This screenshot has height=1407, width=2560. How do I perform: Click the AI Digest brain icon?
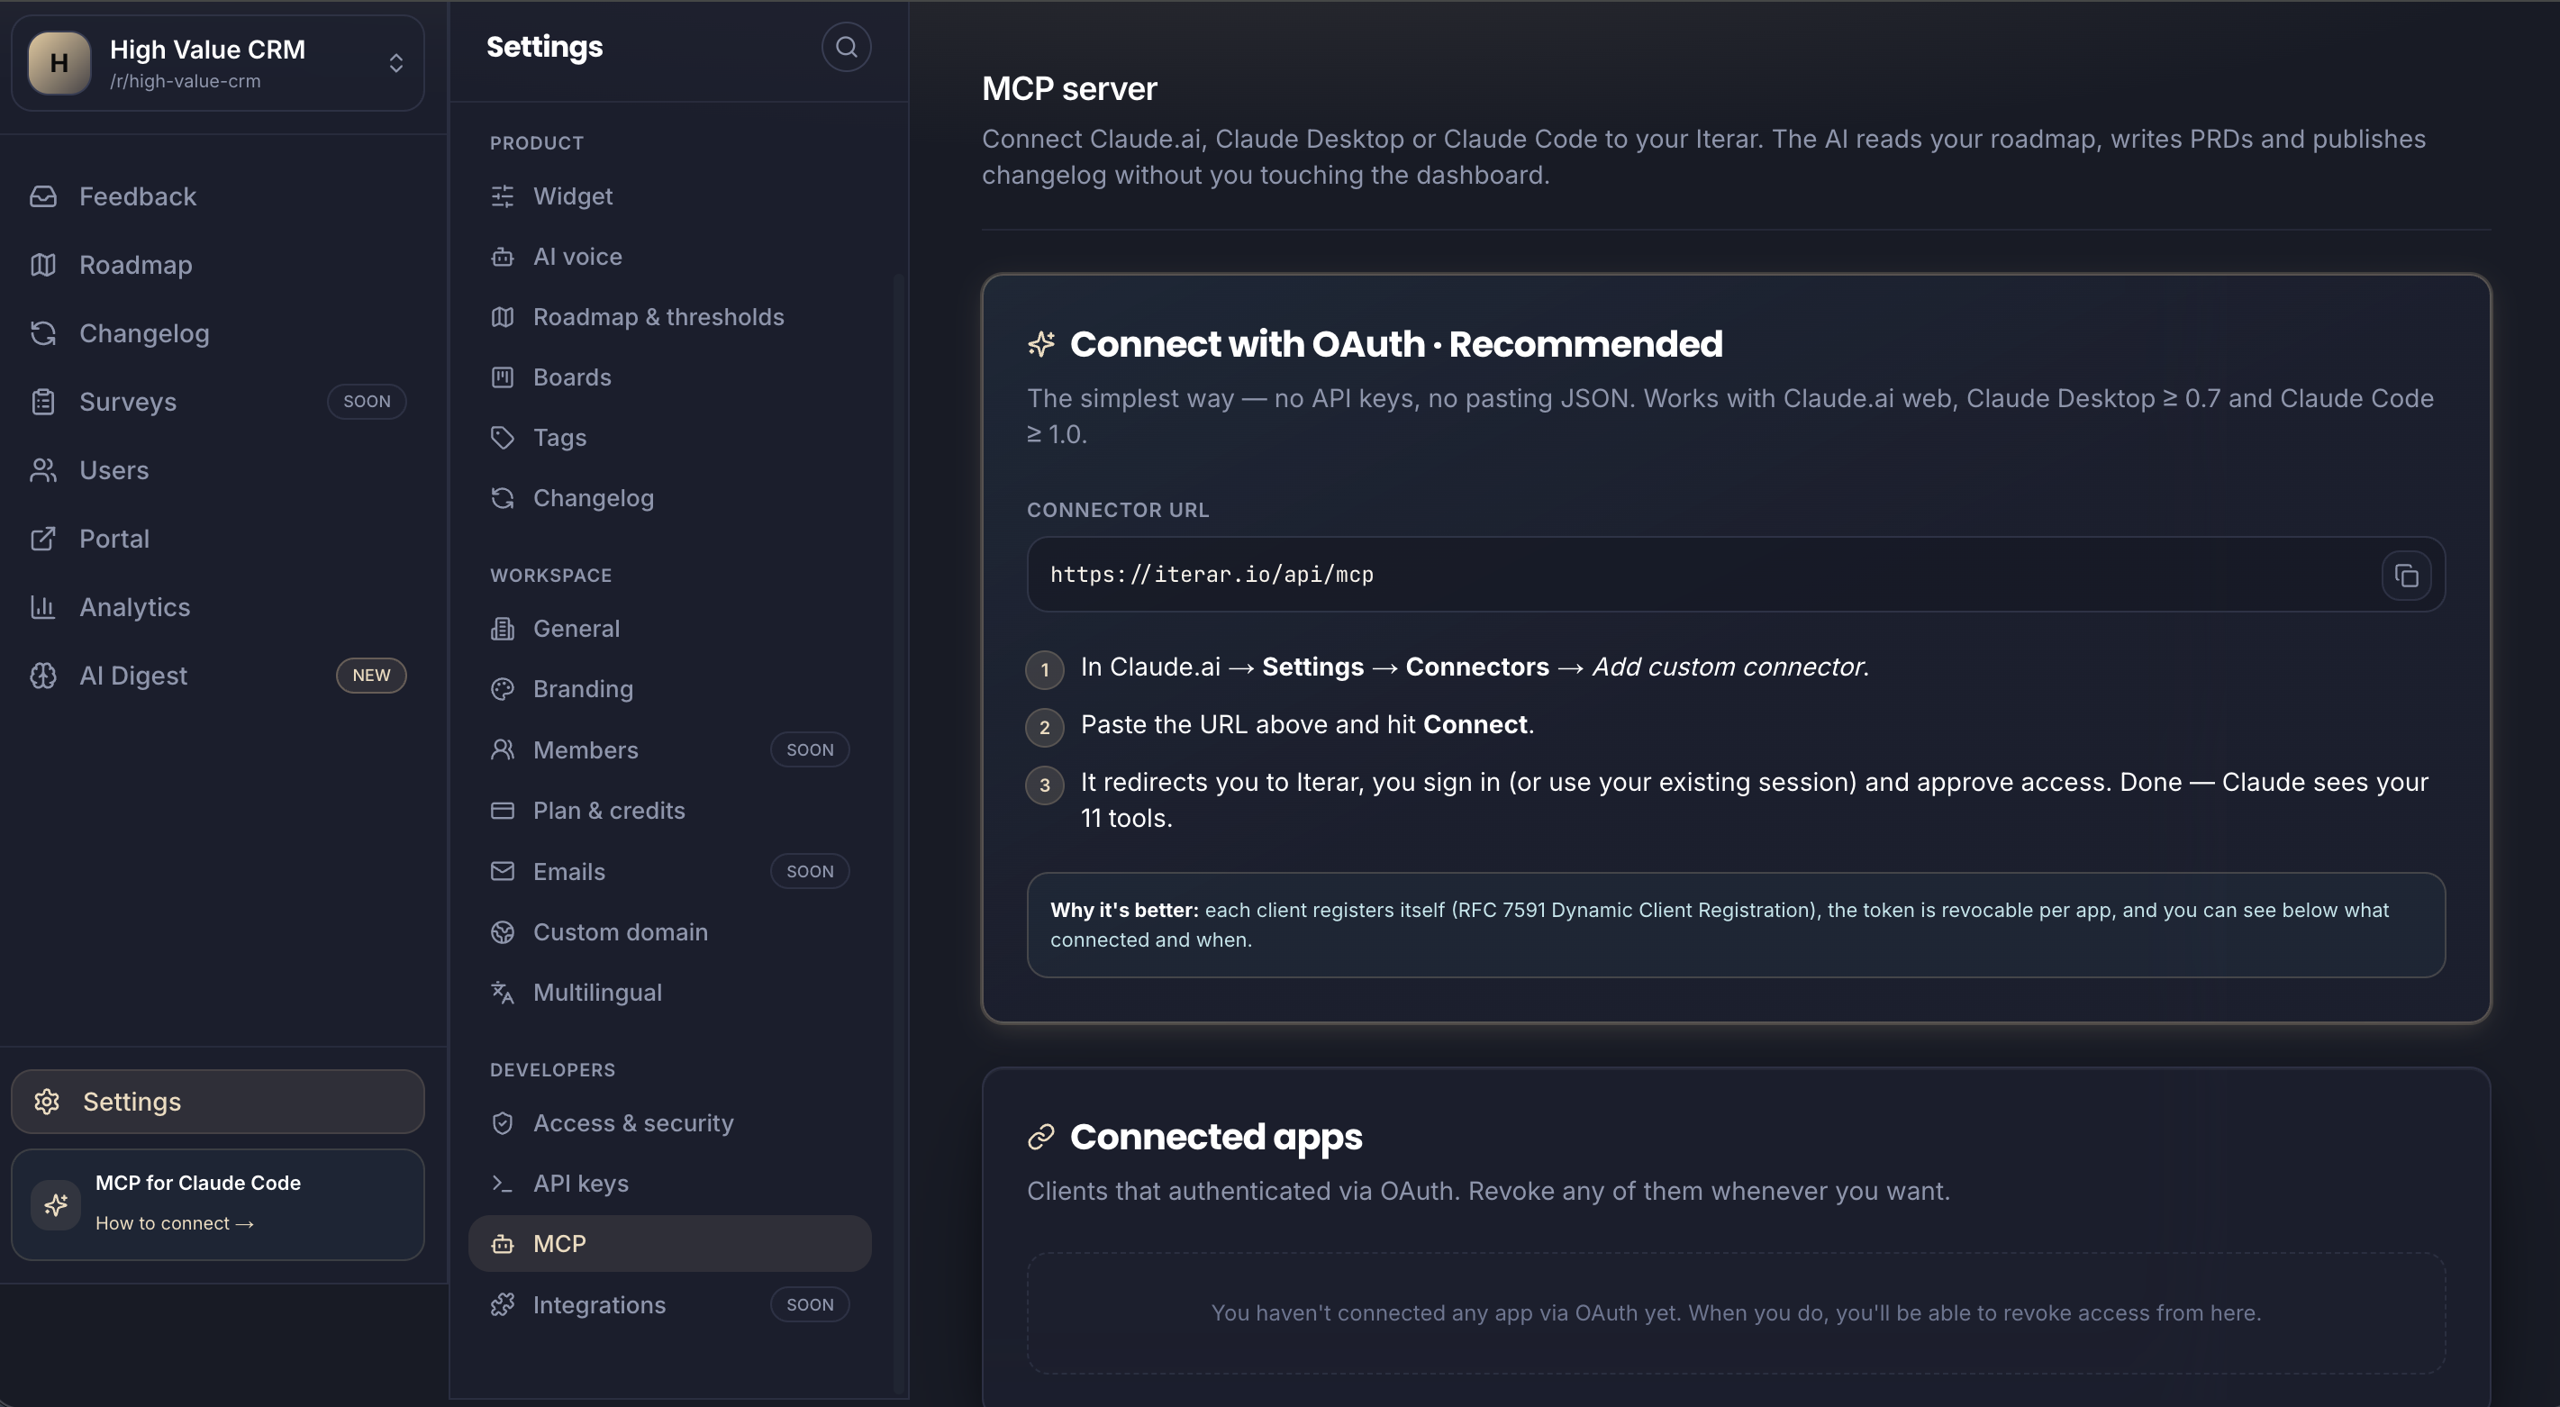[x=42, y=676]
